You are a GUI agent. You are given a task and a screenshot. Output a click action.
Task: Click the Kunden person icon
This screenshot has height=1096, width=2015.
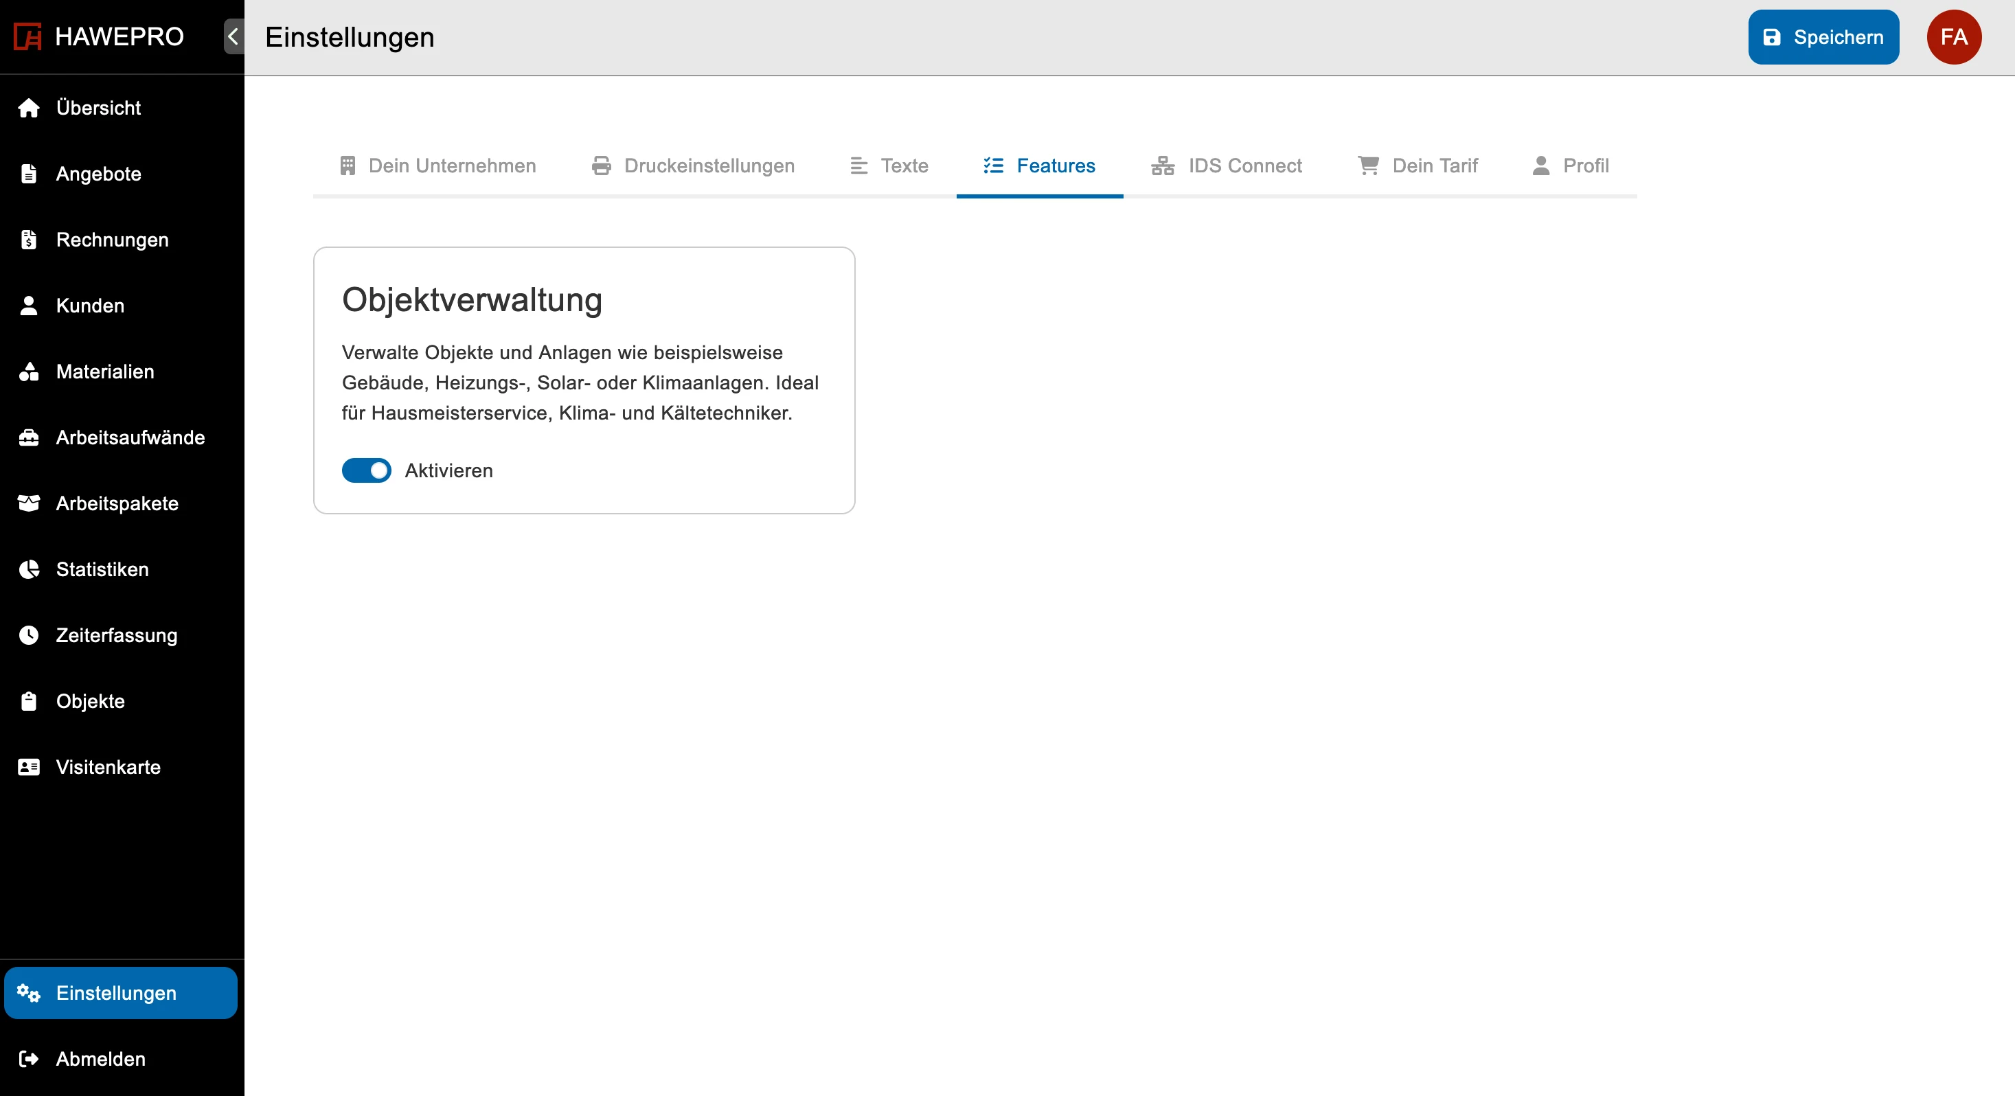[x=29, y=305]
